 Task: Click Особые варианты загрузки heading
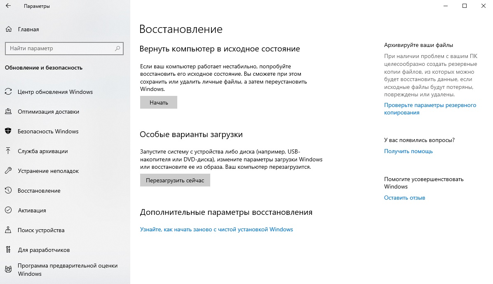tap(191, 134)
